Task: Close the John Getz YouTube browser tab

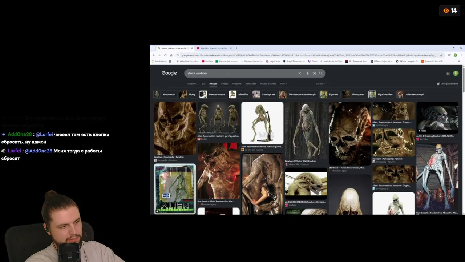Action: 231,48
